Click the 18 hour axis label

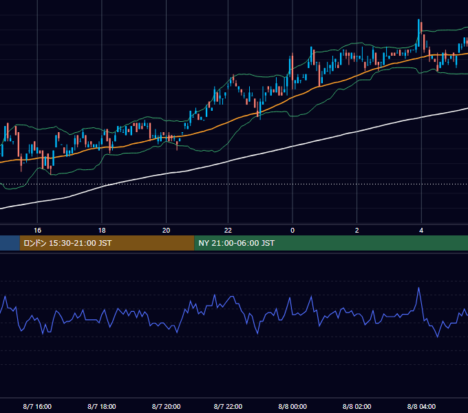(102, 231)
